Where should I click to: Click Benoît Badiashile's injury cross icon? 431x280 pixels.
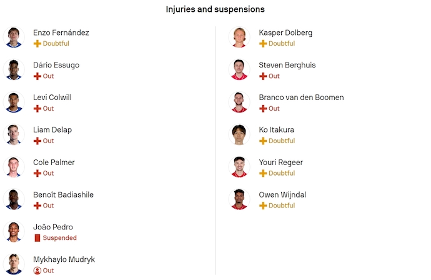pyautogui.click(x=37, y=206)
